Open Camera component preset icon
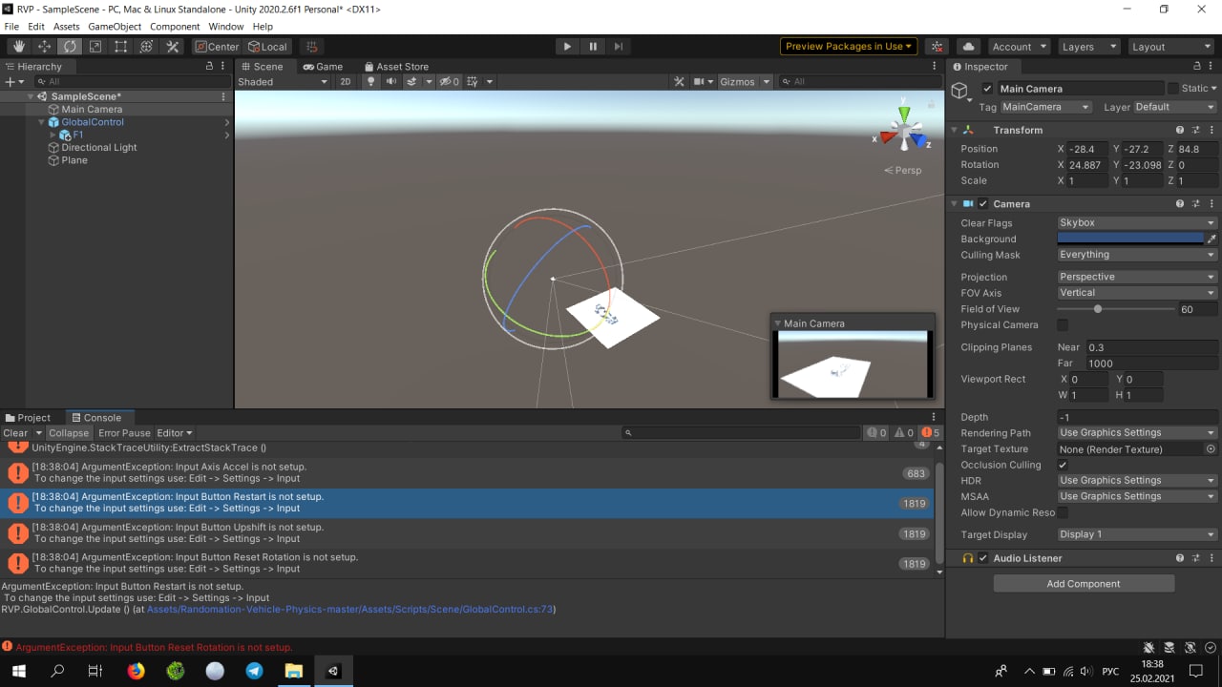 (x=1194, y=204)
